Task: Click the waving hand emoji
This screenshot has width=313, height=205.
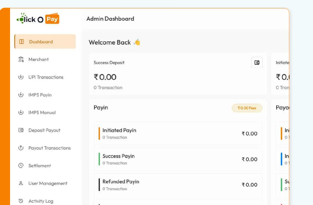Action: (x=137, y=42)
